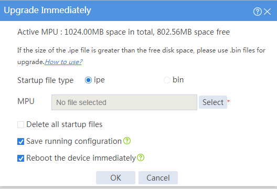
Task: Click the 'ipe' label text
Action: coord(99,80)
